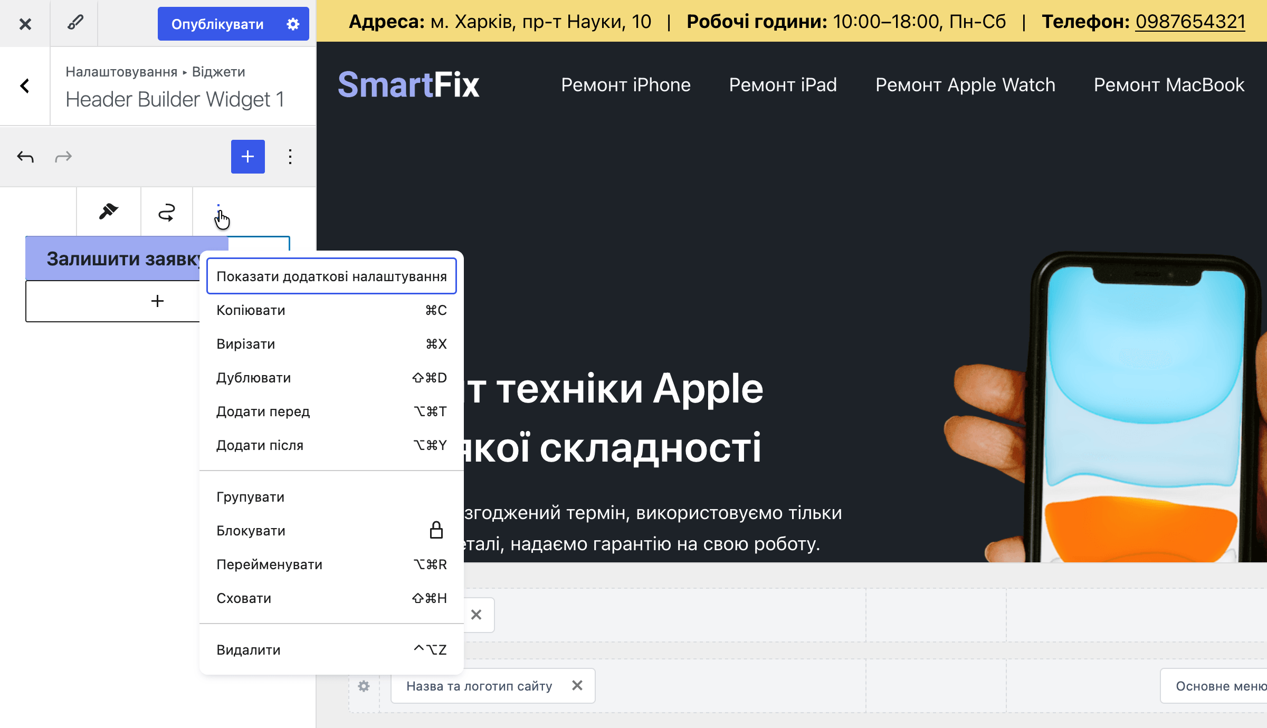The width and height of the screenshot is (1267, 728).
Task: Open the theme styles brush icon
Action: point(74,23)
